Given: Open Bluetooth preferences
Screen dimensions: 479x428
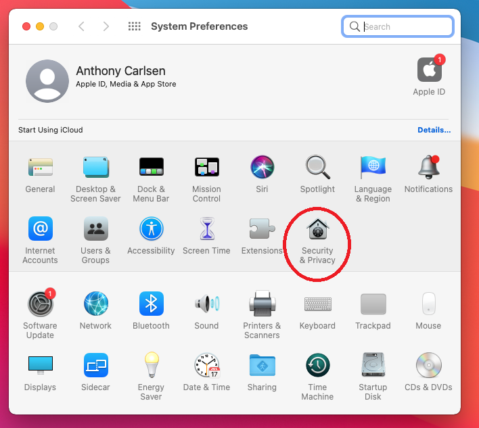Looking at the screenshot, I should (152, 304).
